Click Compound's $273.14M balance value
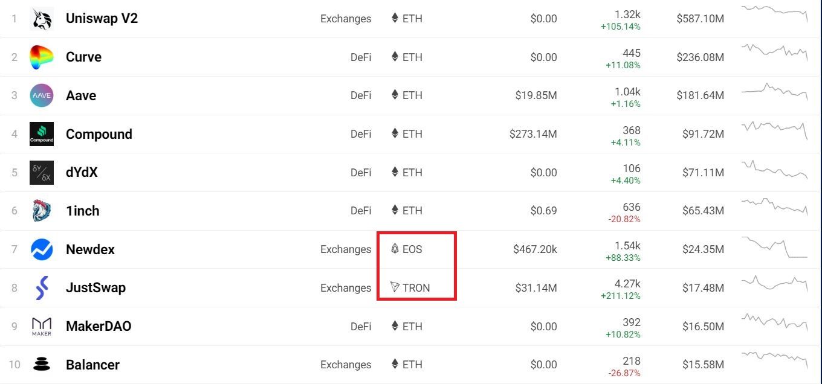Viewport: 822px width, 384px height. coord(533,134)
